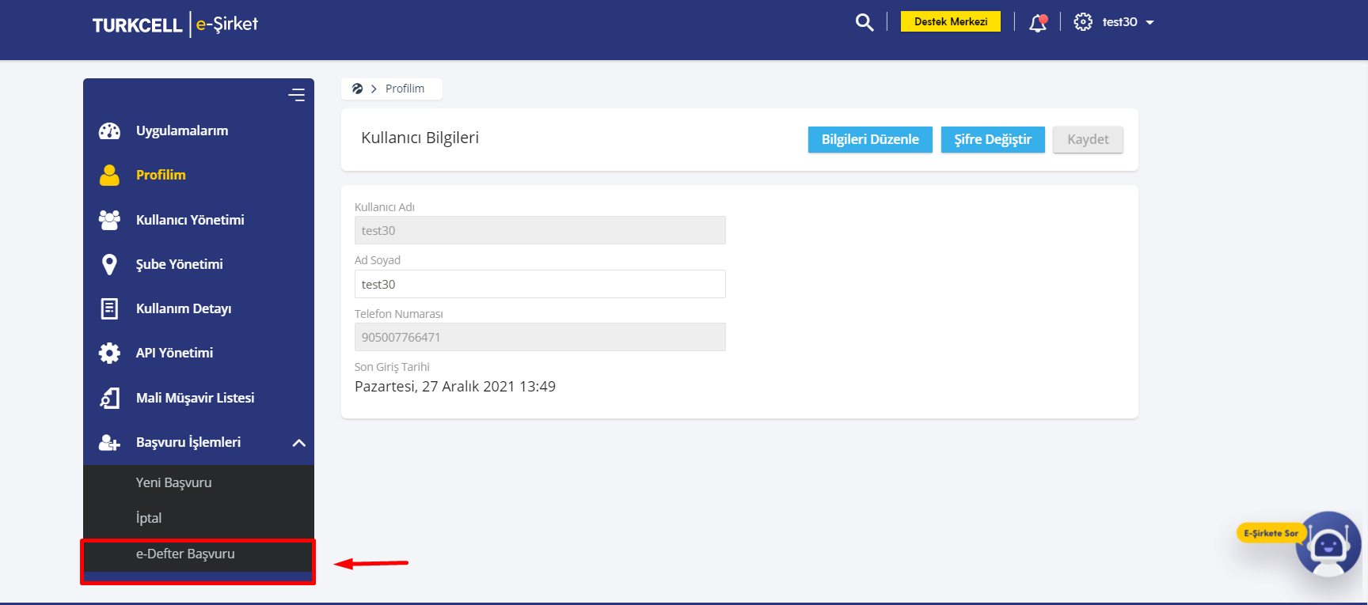Image resolution: width=1368 pixels, height=605 pixels.
Task: Click Bilgileri Düzenle button
Action: pyautogui.click(x=870, y=139)
